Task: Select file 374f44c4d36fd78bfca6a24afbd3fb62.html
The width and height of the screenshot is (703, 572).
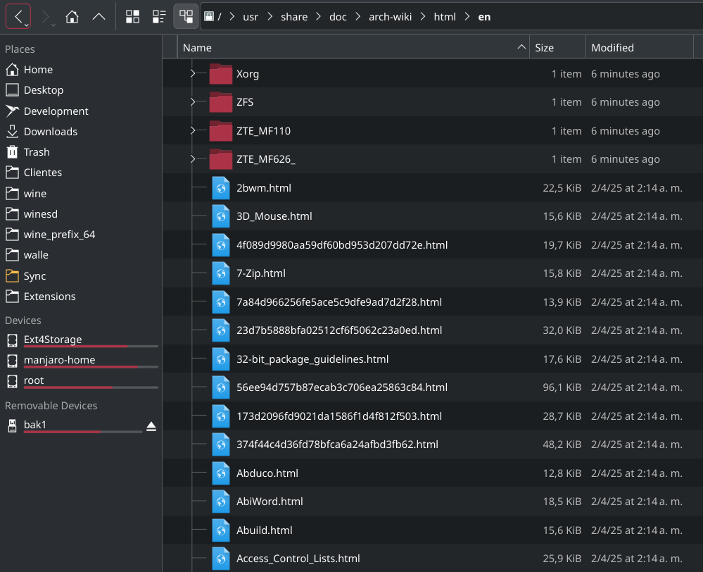Action: (x=337, y=444)
